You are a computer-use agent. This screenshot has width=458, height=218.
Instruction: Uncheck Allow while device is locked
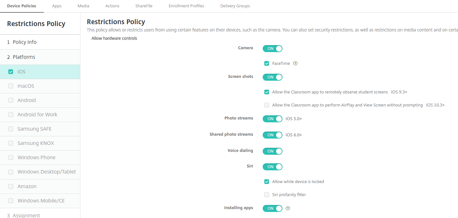pos(267,182)
